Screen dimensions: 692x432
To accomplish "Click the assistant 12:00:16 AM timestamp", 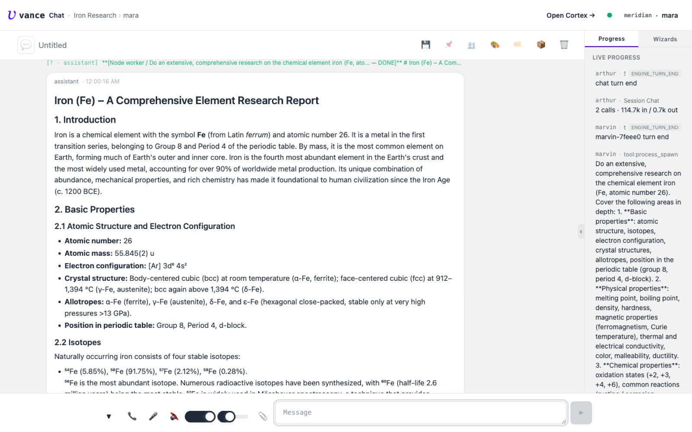I will tap(103, 81).
